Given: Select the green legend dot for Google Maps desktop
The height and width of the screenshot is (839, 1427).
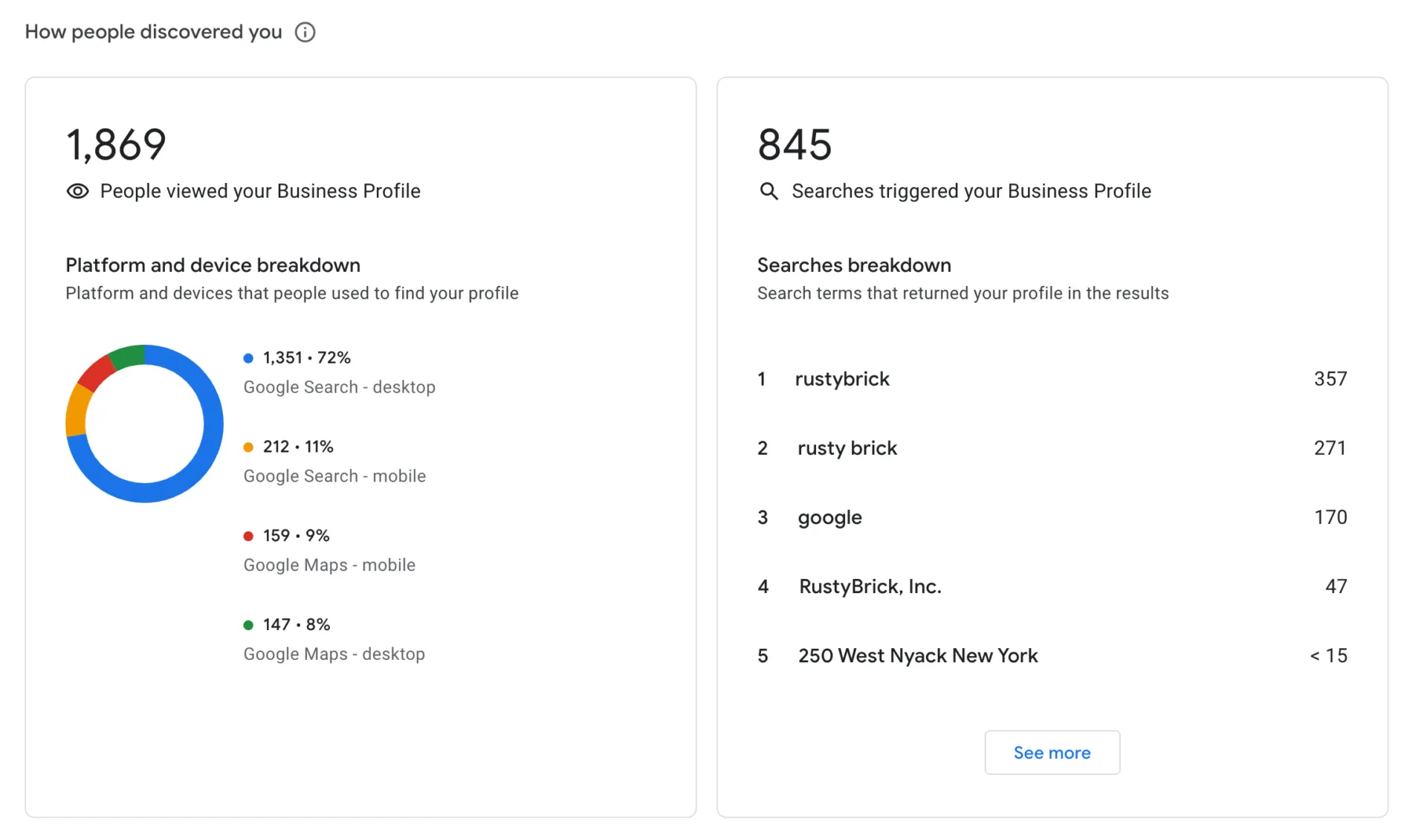Looking at the screenshot, I should (x=248, y=624).
